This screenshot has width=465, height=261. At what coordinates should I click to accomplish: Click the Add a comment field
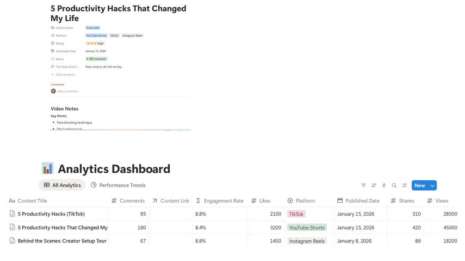(68, 91)
